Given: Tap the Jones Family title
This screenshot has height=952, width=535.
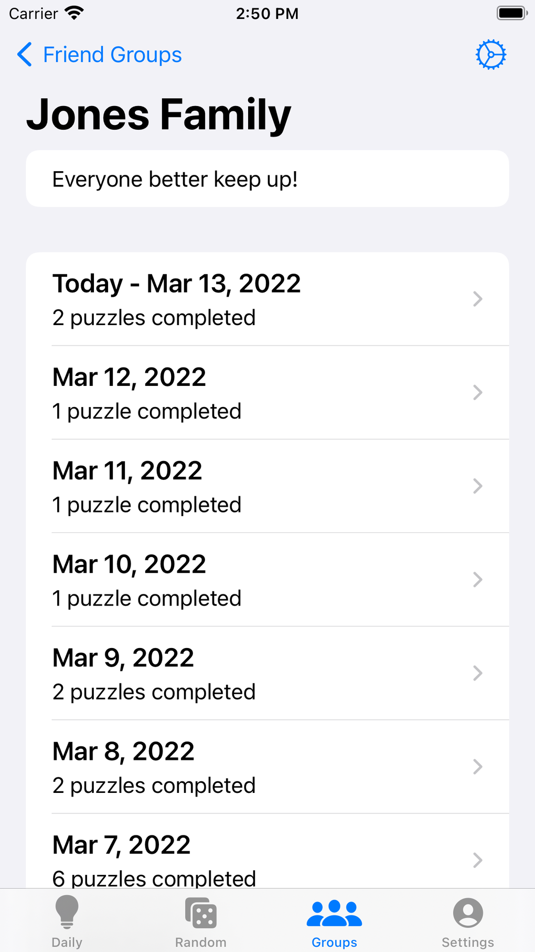Looking at the screenshot, I should click(x=159, y=114).
